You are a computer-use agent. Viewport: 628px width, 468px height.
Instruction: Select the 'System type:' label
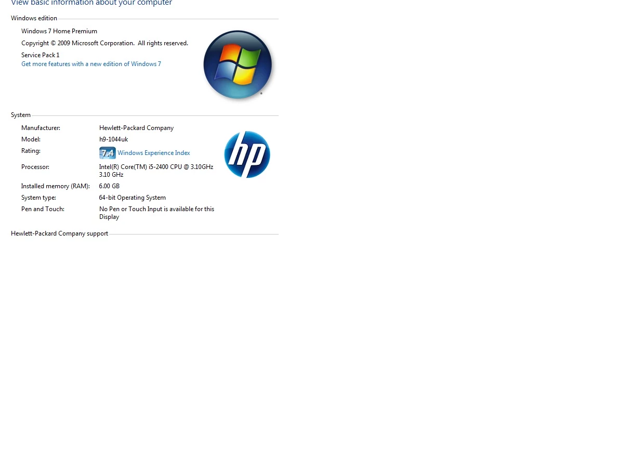38,198
